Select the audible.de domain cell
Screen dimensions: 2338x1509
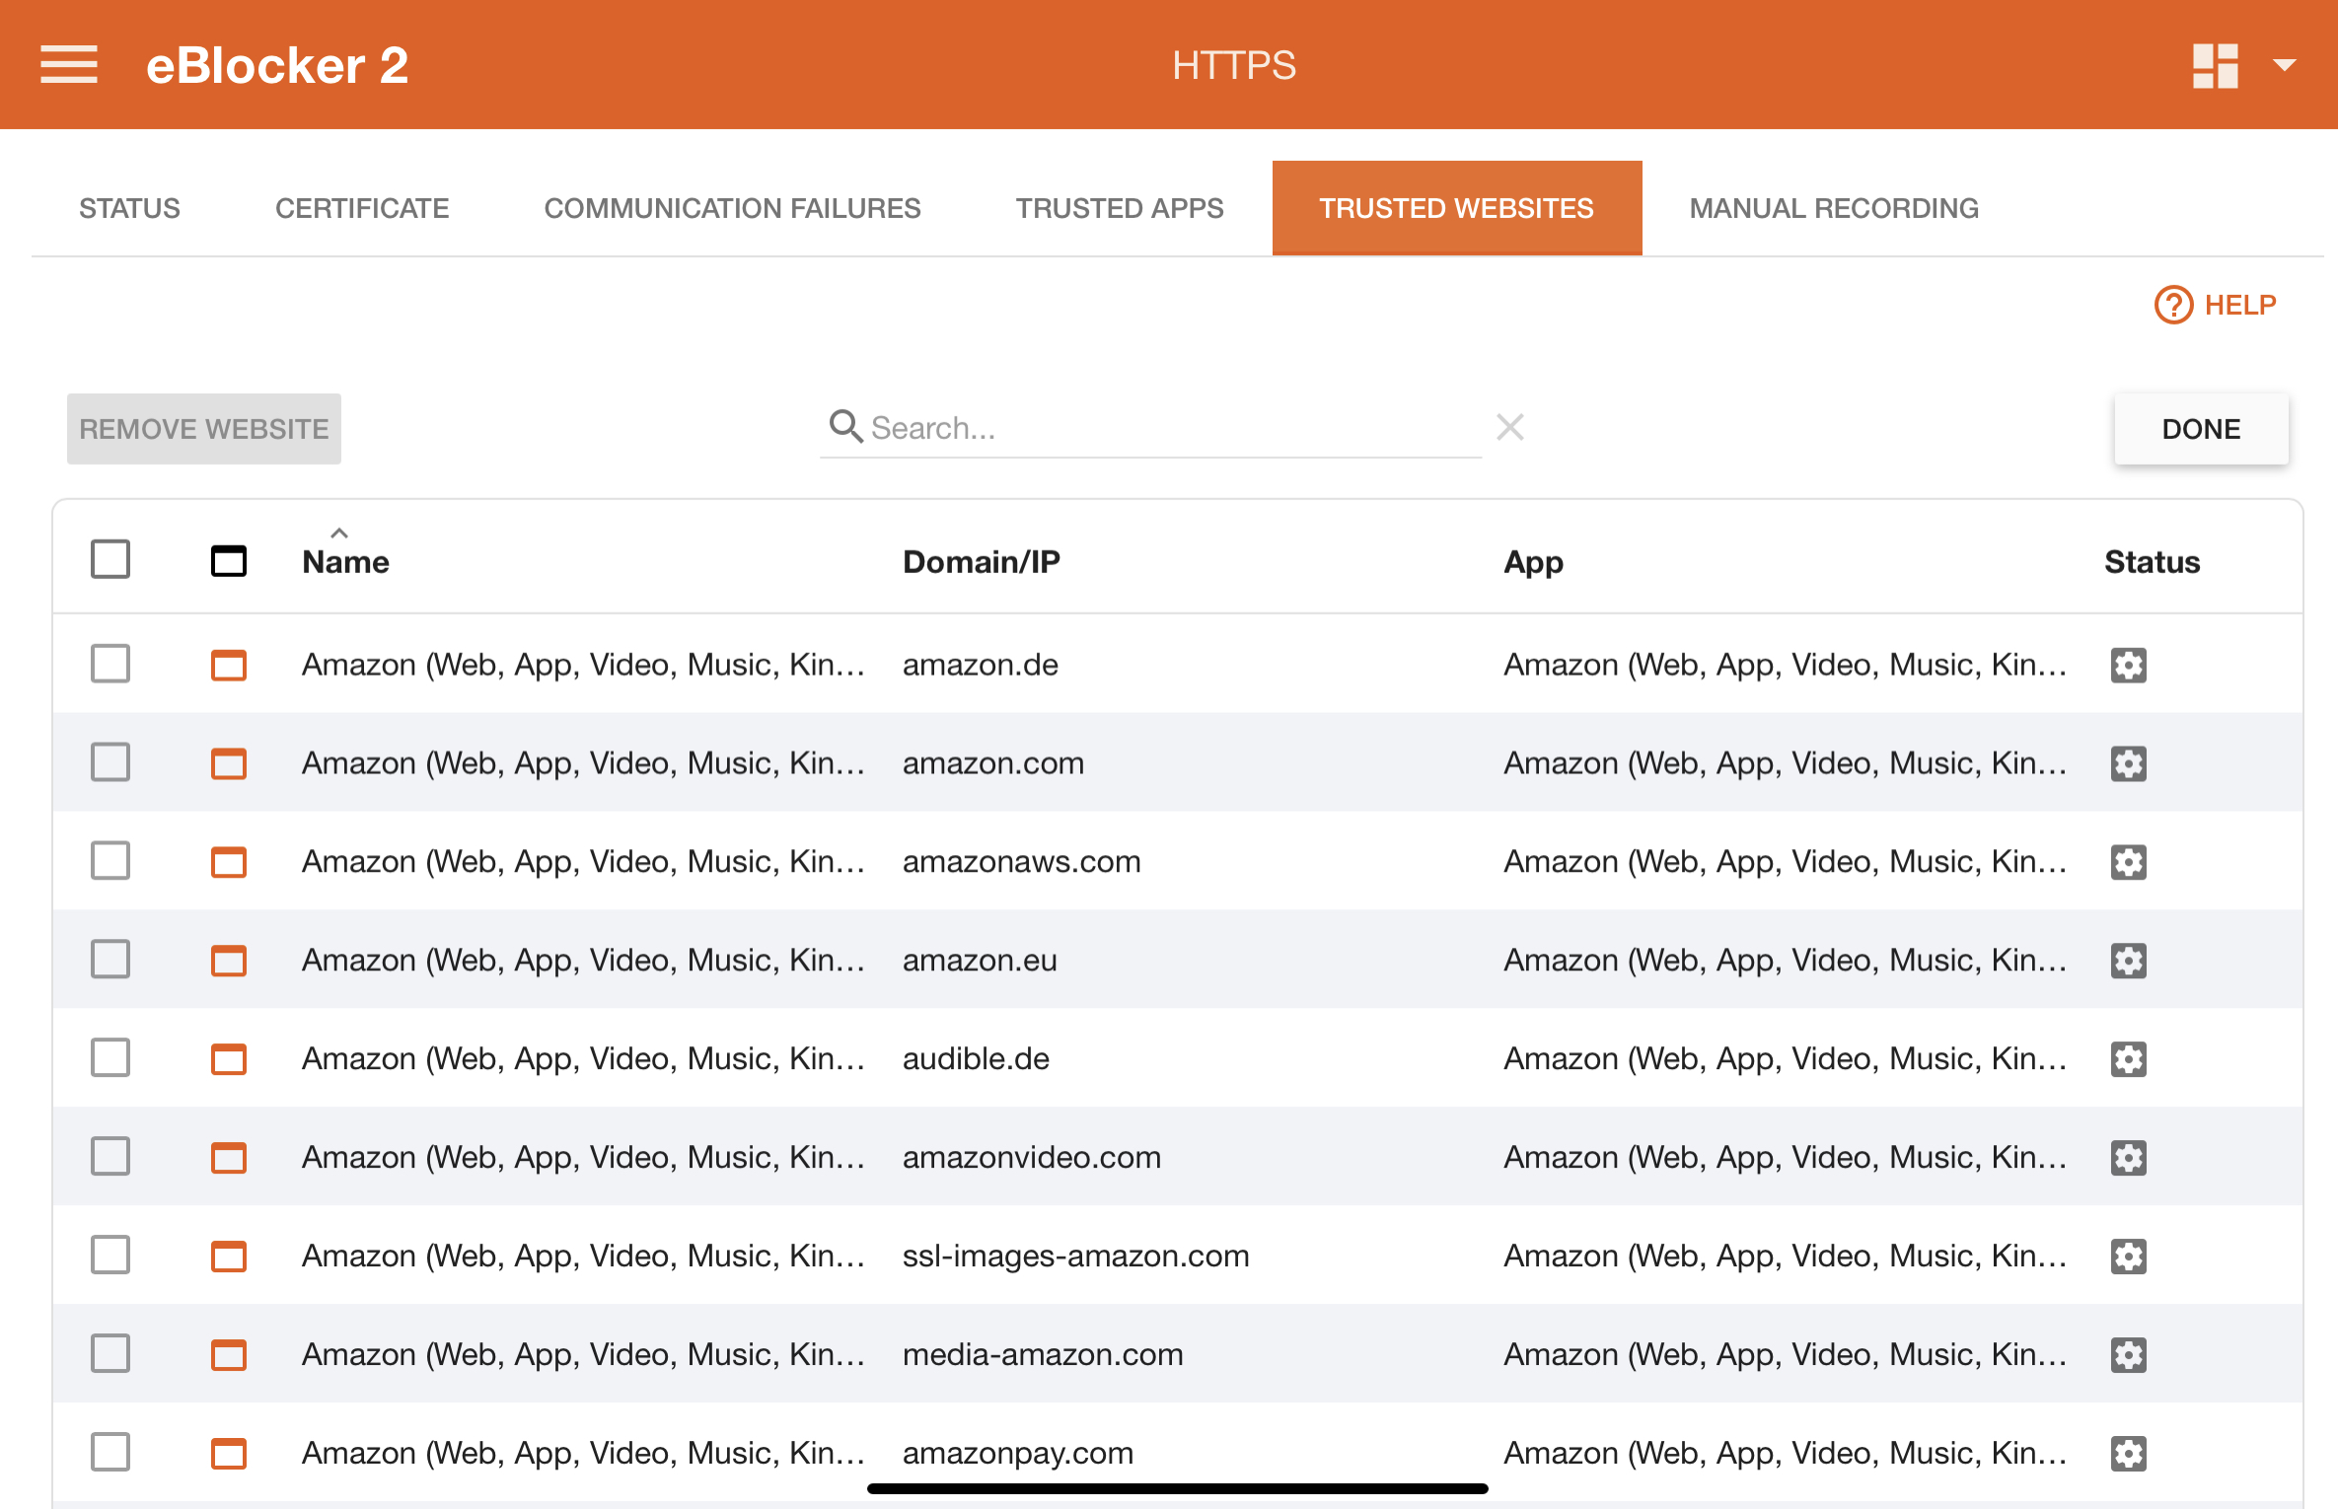coord(976,1059)
